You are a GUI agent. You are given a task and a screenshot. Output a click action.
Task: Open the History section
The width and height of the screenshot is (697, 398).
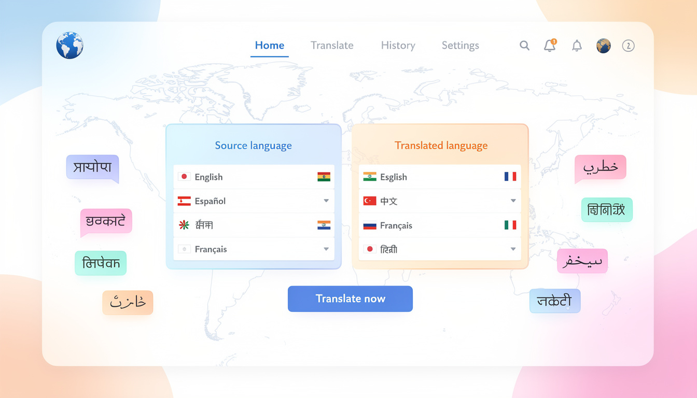398,46
